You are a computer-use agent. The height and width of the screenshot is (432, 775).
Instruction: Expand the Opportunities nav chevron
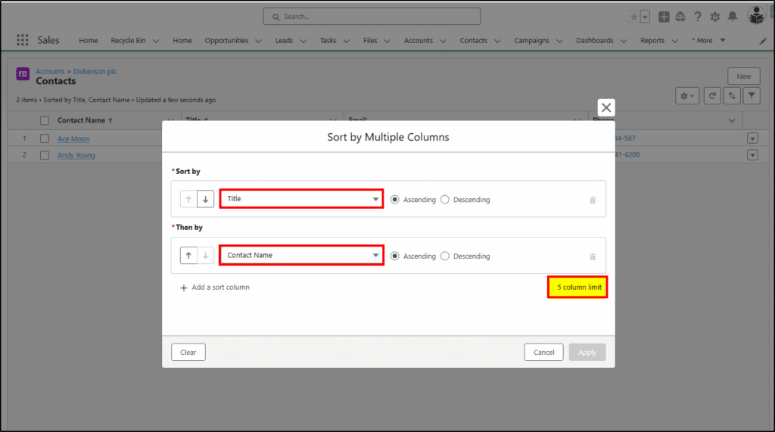point(258,41)
